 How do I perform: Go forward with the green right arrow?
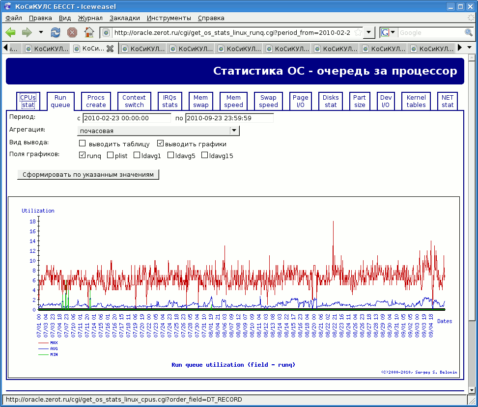click(x=27, y=32)
